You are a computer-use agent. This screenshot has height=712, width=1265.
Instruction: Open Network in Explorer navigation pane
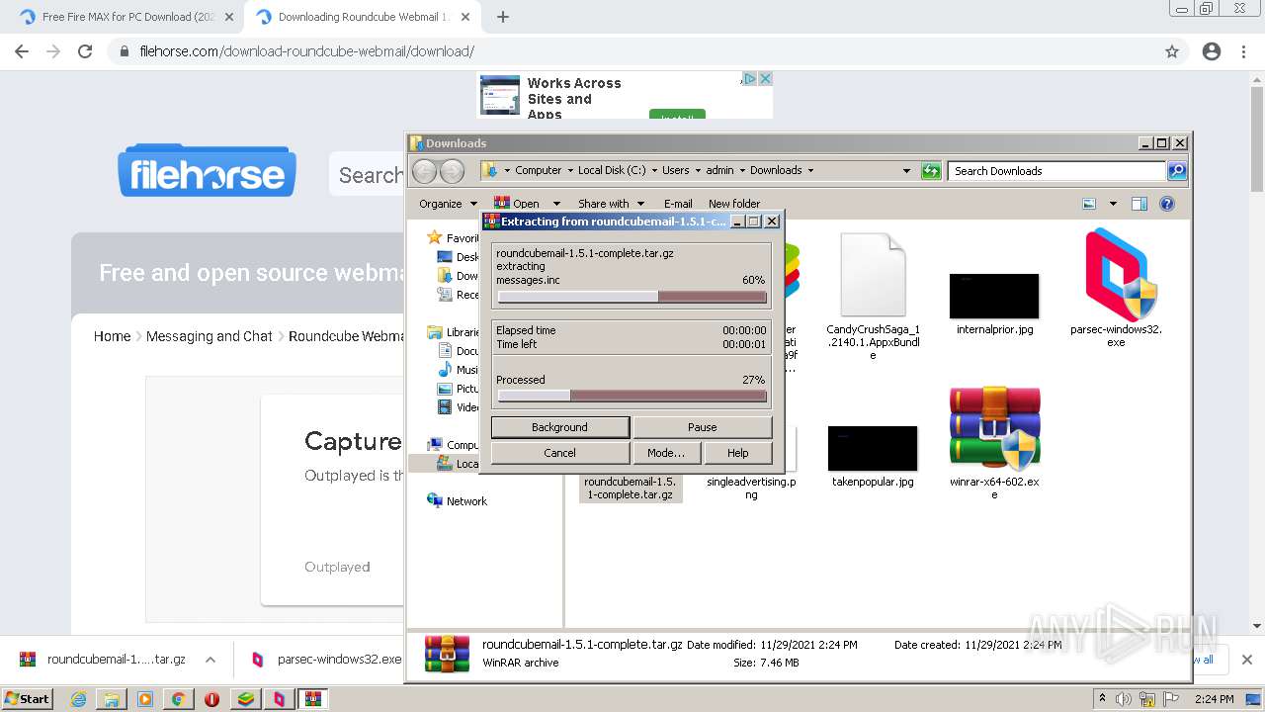[x=466, y=501]
